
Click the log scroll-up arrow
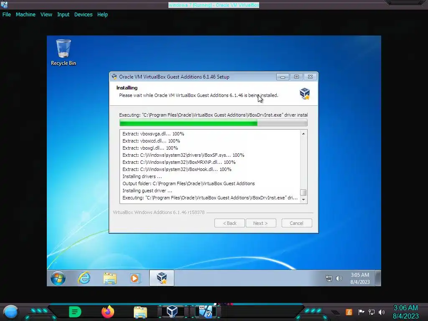pos(303,134)
